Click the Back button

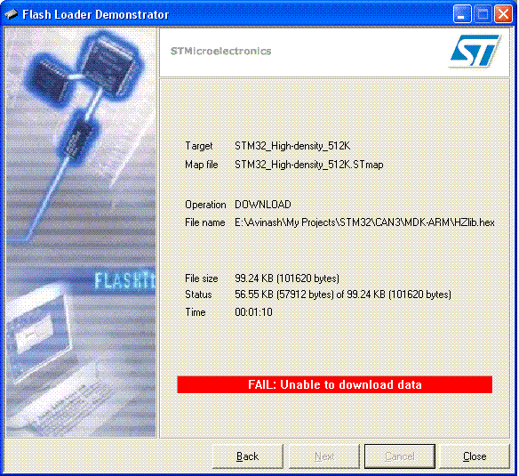(248, 456)
